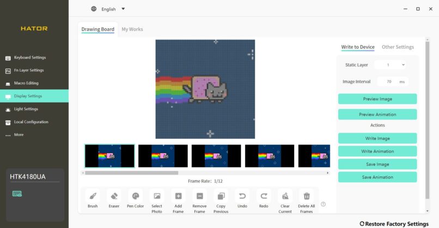The width and height of the screenshot is (439, 228).
Task: Click the Static Layer label
Action: [356, 65]
